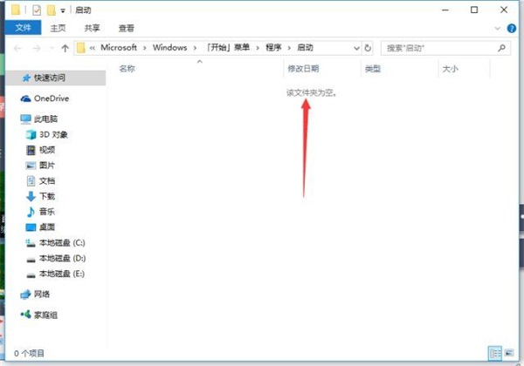Screen dimensions: 524x366
Task: Click the address bar folder icon
Action: (81, 48)
